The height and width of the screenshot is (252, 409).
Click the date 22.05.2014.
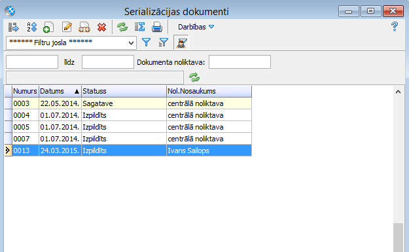pyautogui.click(x=60, y=103)
